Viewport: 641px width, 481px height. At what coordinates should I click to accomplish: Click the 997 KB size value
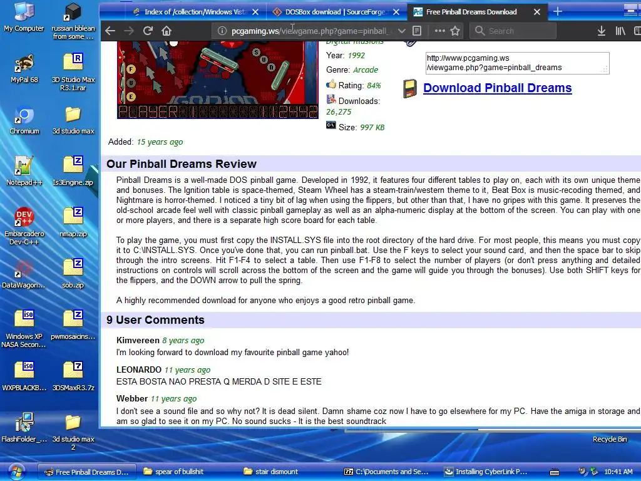coord(372,128)
